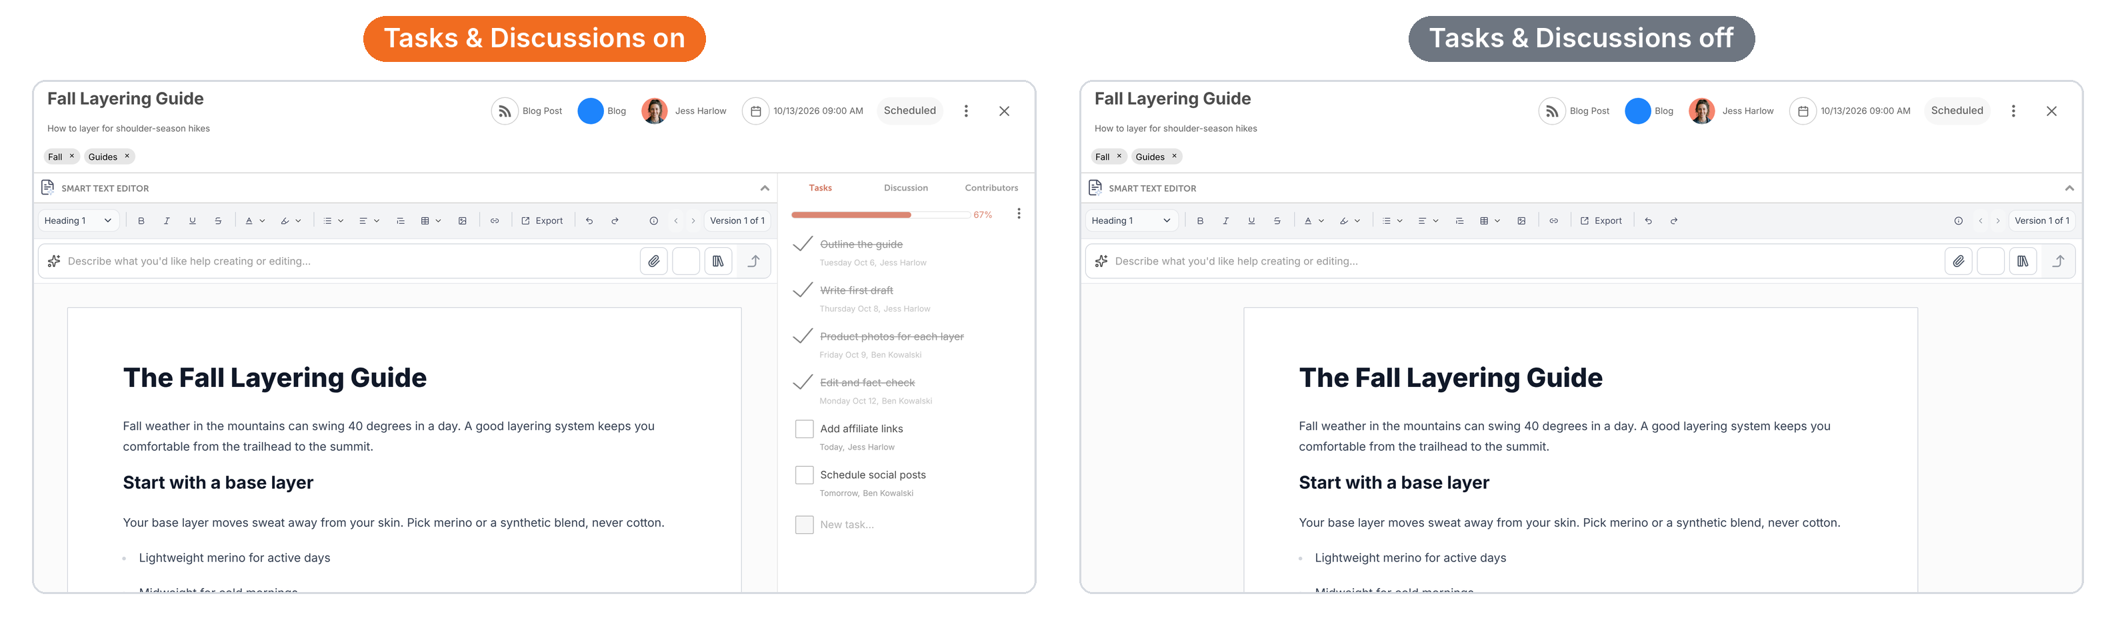Open text alignment dropdown in Tasks-on toolbar
Image resolution: width=2116 pixels, height=626 pixels.
point(369,220)
